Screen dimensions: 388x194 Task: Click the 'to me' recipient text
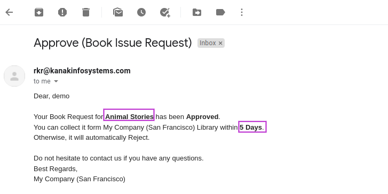(42, 81)
